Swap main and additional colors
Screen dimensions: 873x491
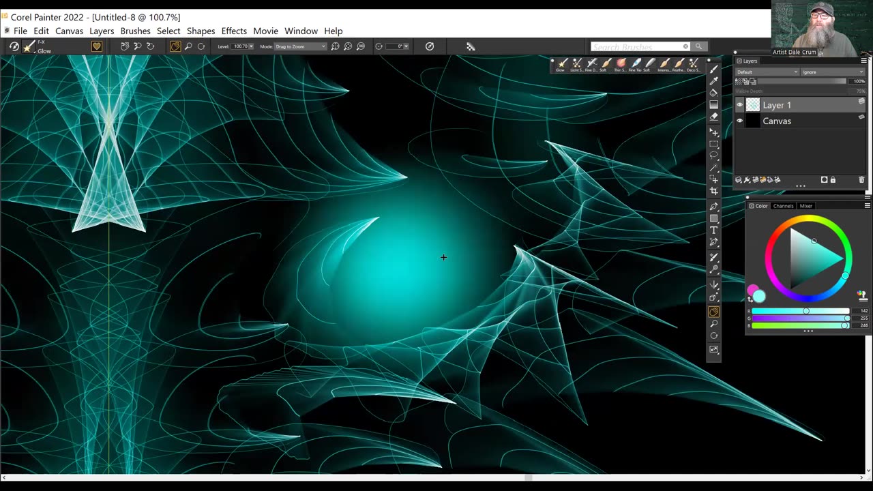pyautogui.click(x=750, y=299)
